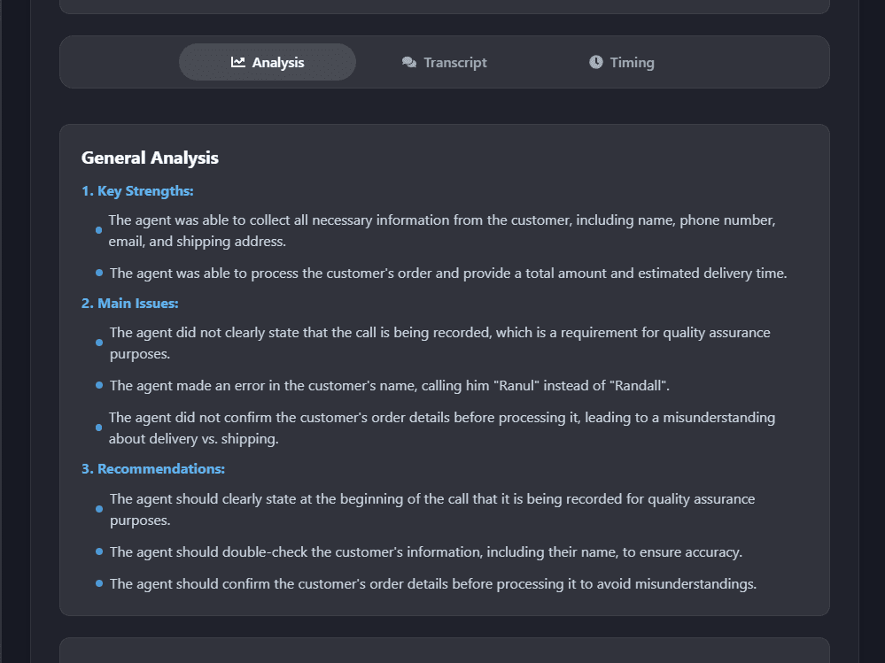
Task: Click the '1. Key Strengths:' heading
Action: pos(137,191)
